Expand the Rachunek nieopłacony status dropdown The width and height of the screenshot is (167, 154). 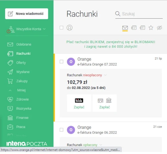tap(105, 75)
